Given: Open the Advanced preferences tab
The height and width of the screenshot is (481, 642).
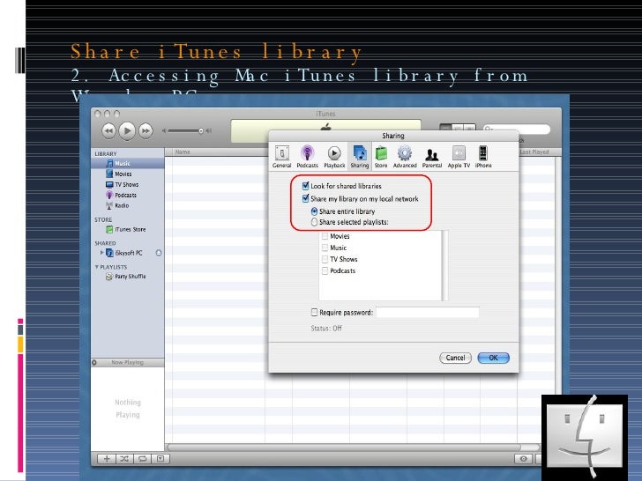Looking at the screenshot, I should [x=405, y=156].
